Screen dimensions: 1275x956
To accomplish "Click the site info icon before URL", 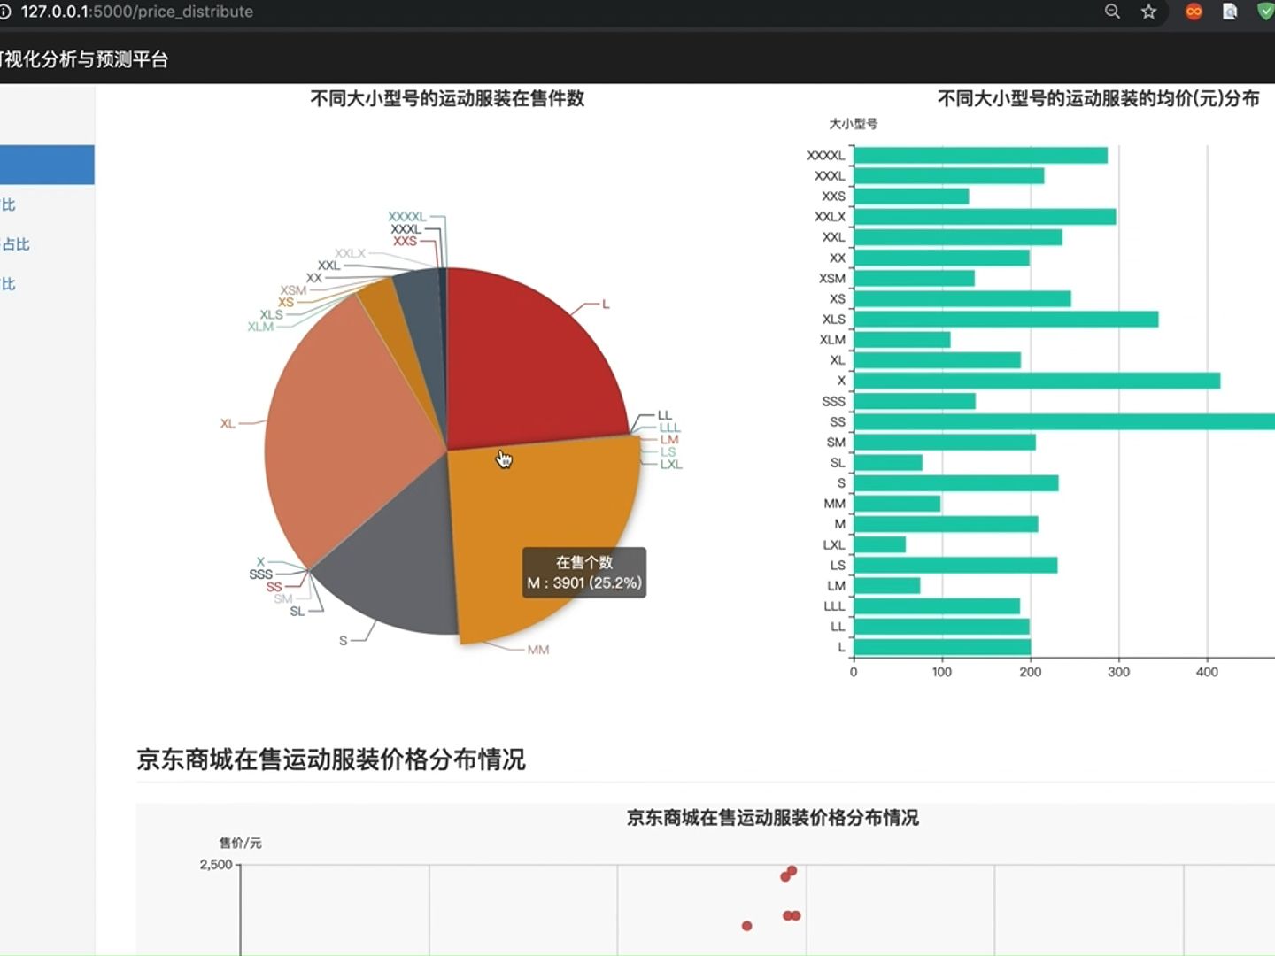I will click(x=4, y=12).
